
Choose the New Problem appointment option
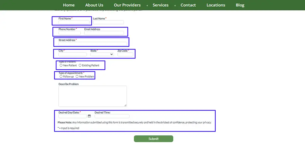click(77, 76)
